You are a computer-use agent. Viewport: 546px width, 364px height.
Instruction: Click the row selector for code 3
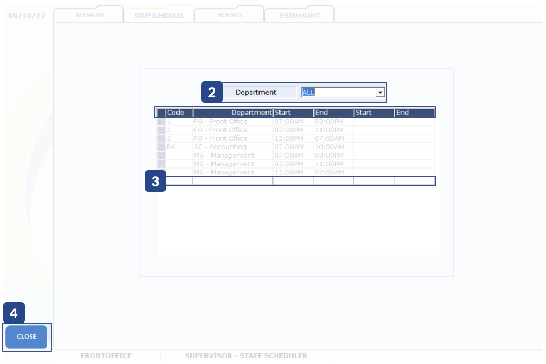coord(161,138)
